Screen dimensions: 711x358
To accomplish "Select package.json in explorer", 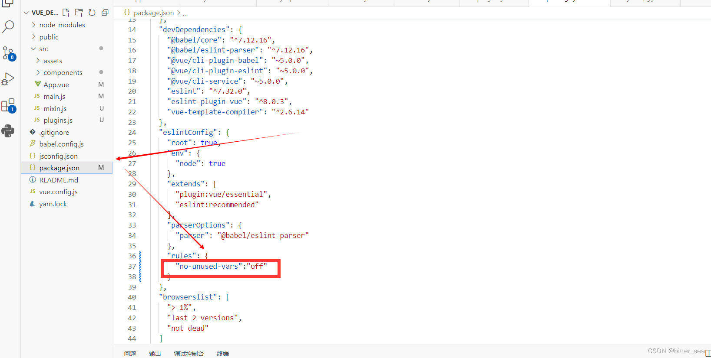I will click(67, 168).
